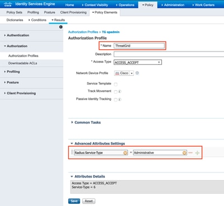Click the TG opadmin breadcrumb link
This screenshot has height=206, width=224.
[111, 32]
